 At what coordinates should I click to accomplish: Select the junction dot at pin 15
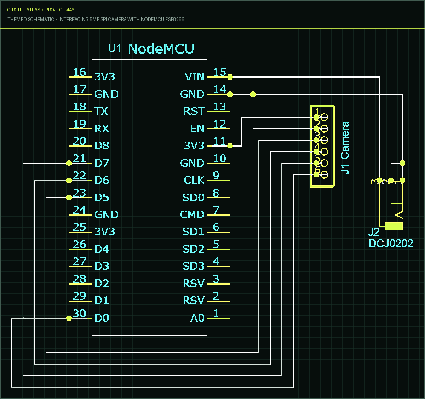tap(230, 77)
